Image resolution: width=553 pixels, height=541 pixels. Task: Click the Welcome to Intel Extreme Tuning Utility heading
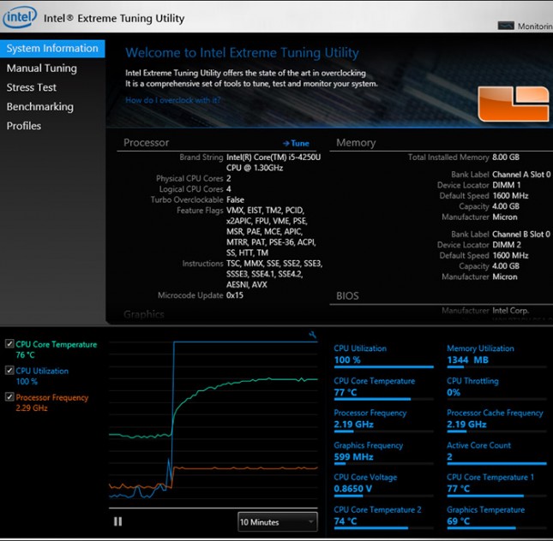tap(243, 53)
